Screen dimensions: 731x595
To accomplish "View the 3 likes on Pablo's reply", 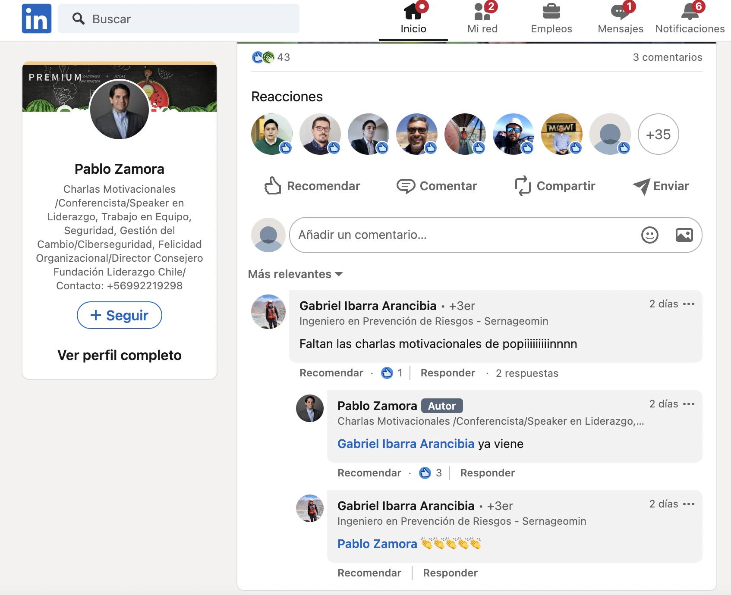I will 430,473.
